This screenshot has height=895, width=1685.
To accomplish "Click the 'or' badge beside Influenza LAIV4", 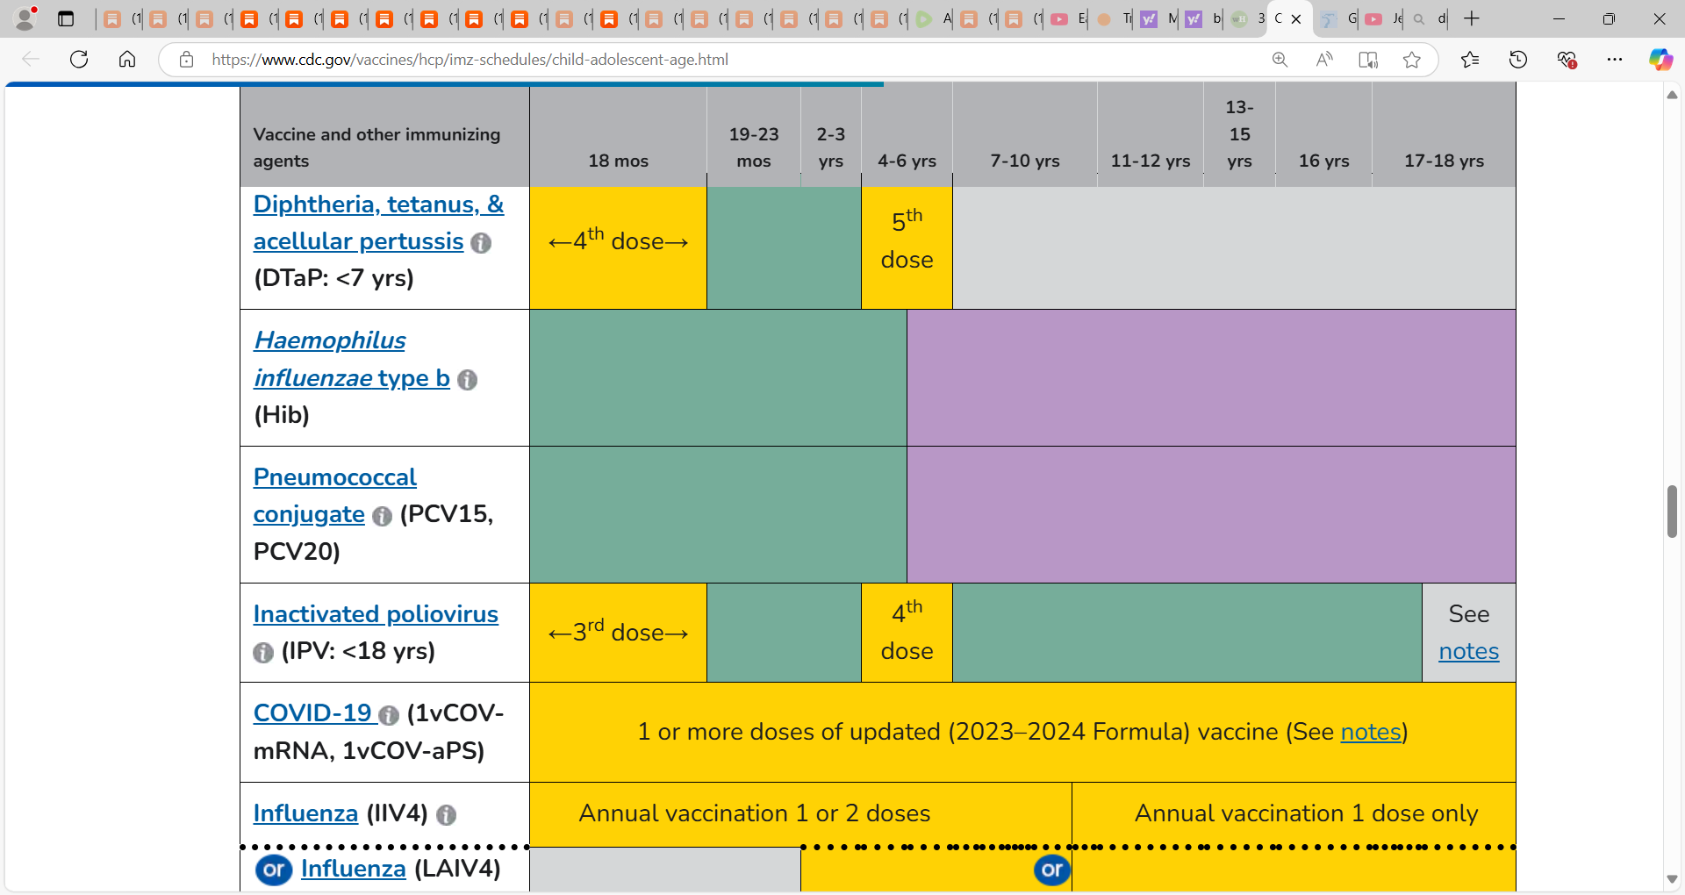I will [x=274, y=870].
